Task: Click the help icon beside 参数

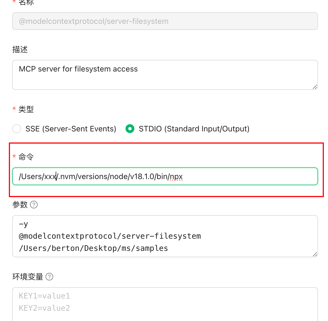Action: click(34, 205)
